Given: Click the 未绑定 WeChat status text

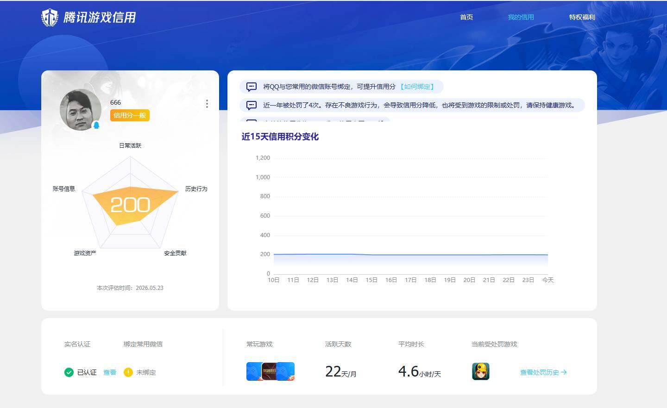Looking at the screenshot, I should coord(146,372).
